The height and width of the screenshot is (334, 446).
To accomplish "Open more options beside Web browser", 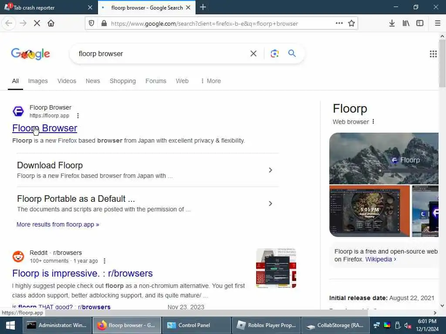I will 373,122.
